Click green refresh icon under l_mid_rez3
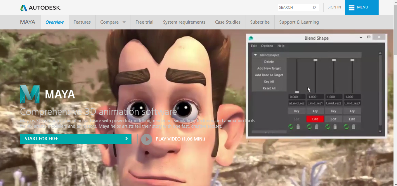The width and height of the screenshot is (397, 186). (x=346, y=127)
